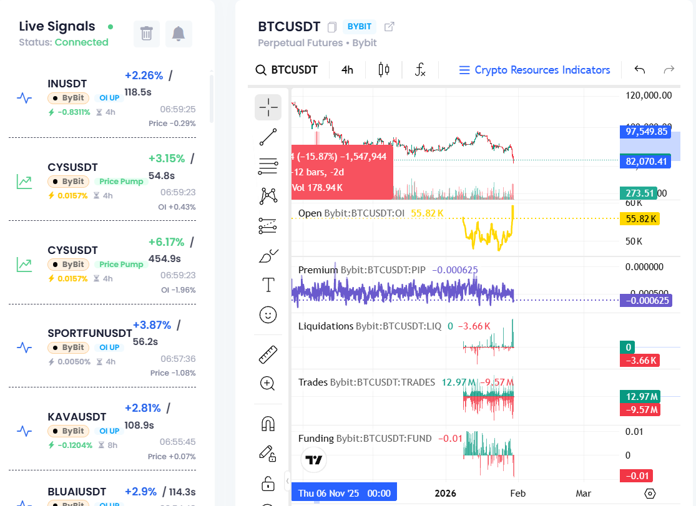Click the ByBit badge on KAVAUSDT

point(69,431)
